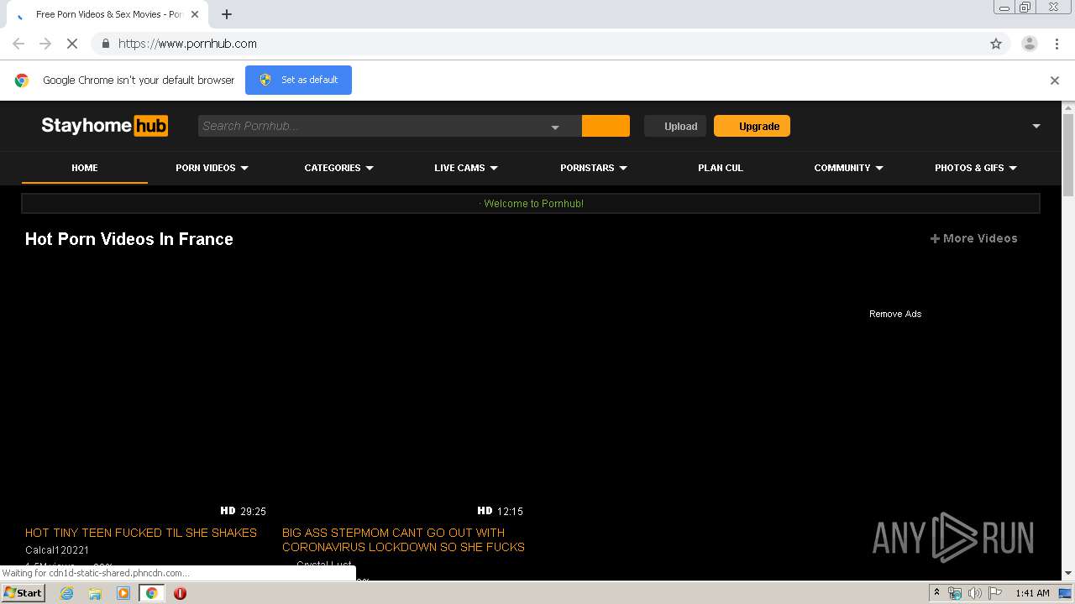Open the media player taskbar icon
Image resolution: width=1075 pixels, height=604 pixels.
pyautogui.click(x=123, y=593)
